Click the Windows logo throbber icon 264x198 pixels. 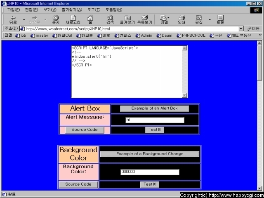(256, 10)
